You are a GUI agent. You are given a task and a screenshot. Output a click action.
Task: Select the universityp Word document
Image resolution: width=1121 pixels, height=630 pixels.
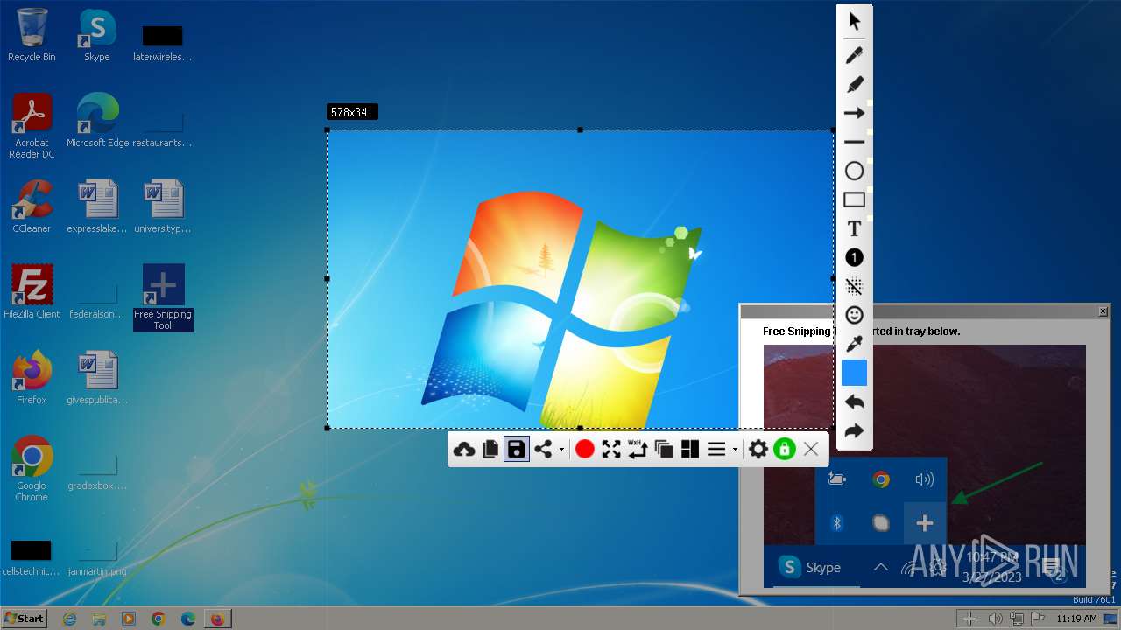point(163,206)
